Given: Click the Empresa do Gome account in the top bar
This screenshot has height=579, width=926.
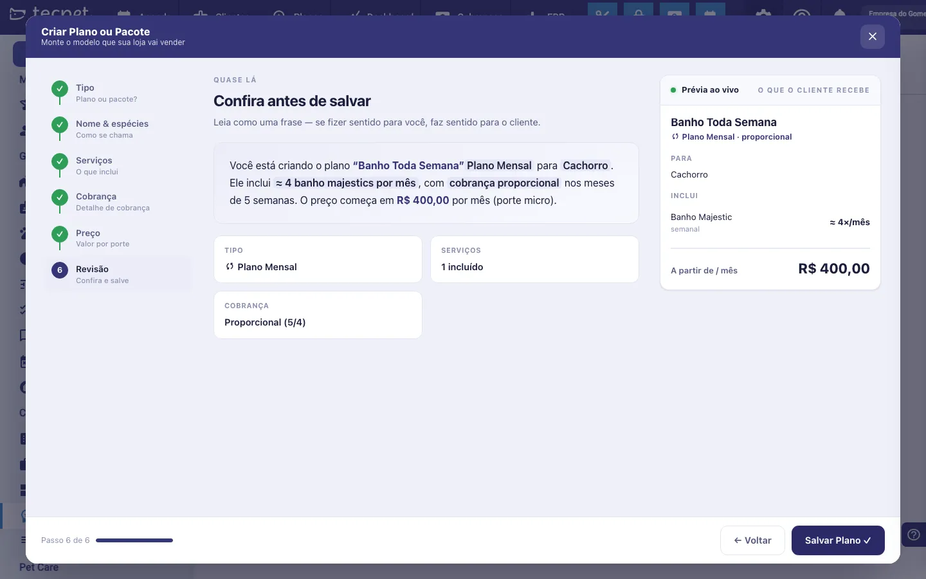Looking at the screenshot, I should click(x=896, y=13).
